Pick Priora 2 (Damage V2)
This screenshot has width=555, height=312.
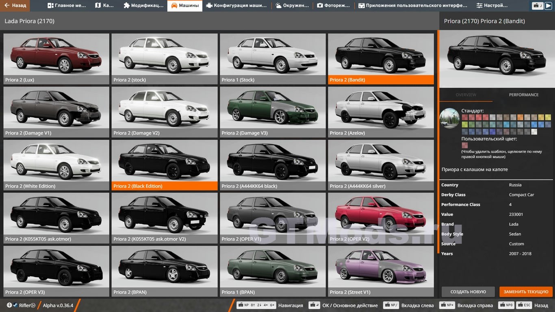pyautogui.click(x=165, y=112)
